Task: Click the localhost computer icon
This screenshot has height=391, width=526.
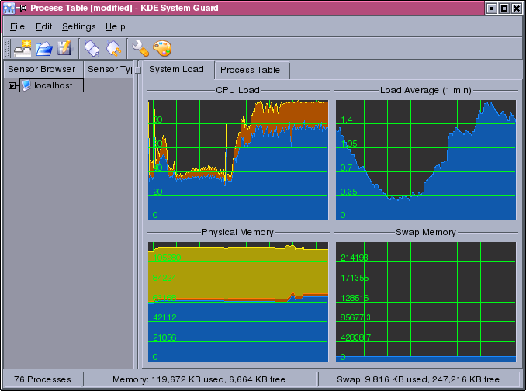Action: [26, 85]
